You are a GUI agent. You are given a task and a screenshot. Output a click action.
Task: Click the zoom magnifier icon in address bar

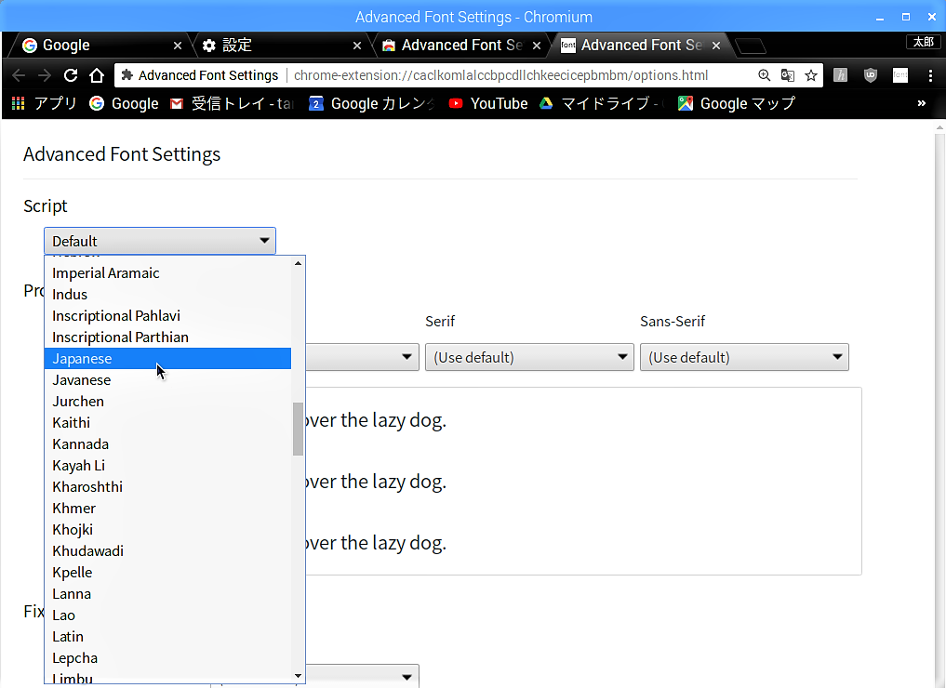pos(764,75)
